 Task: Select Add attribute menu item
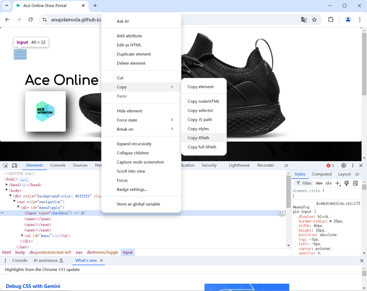coord(141,36)
